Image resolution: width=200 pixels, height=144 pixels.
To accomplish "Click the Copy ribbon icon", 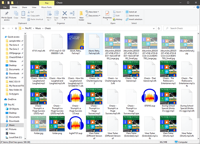I will click(x=16, y=14).
